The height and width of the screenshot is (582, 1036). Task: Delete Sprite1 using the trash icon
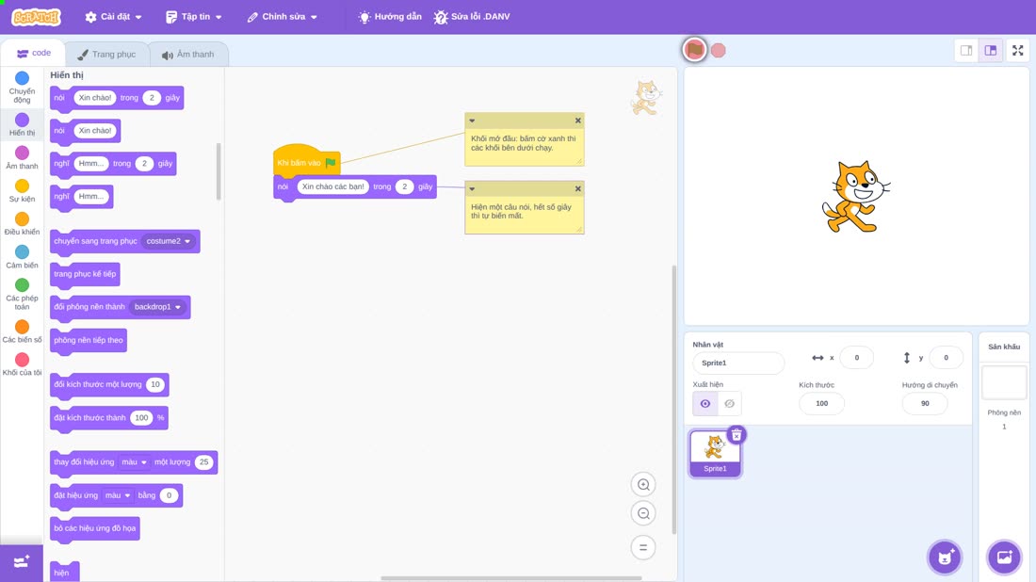[x=737, y=435]
